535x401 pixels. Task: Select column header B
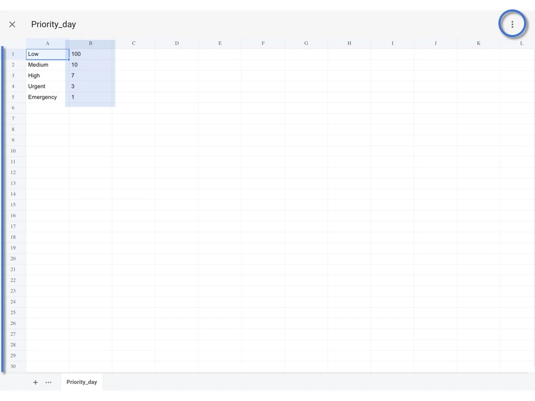[x=90, y=43]
